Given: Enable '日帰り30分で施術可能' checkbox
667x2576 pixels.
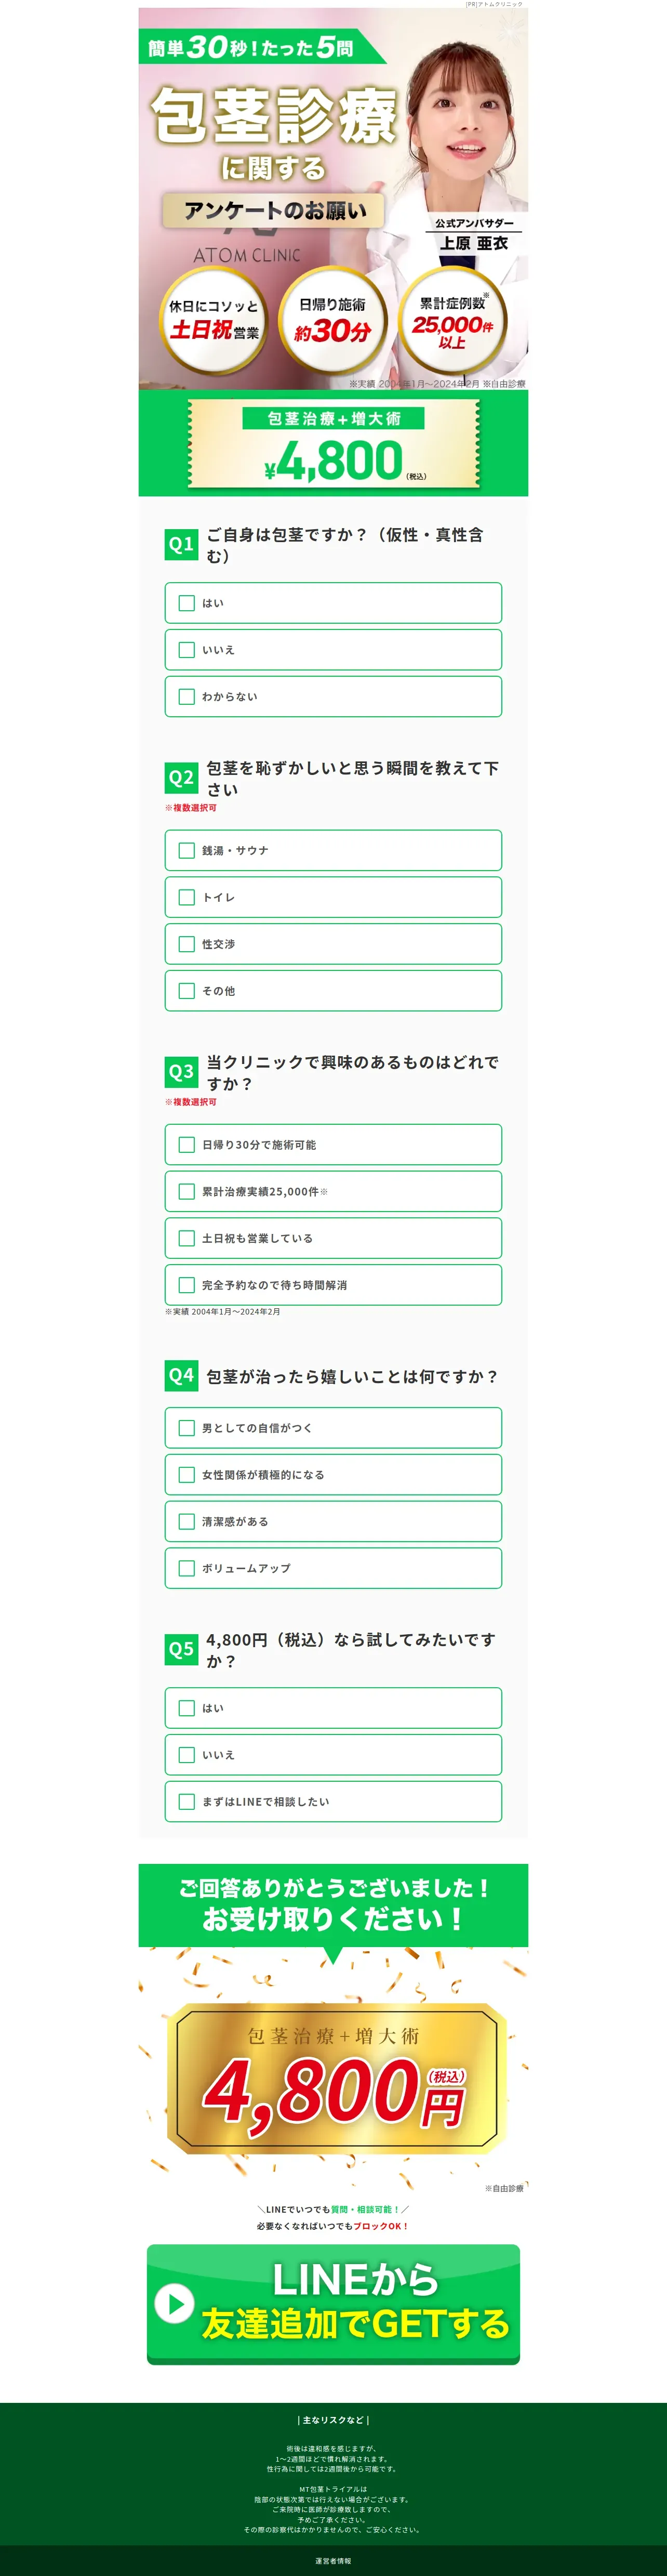Looking at the screenshot, I should 187,1145.
